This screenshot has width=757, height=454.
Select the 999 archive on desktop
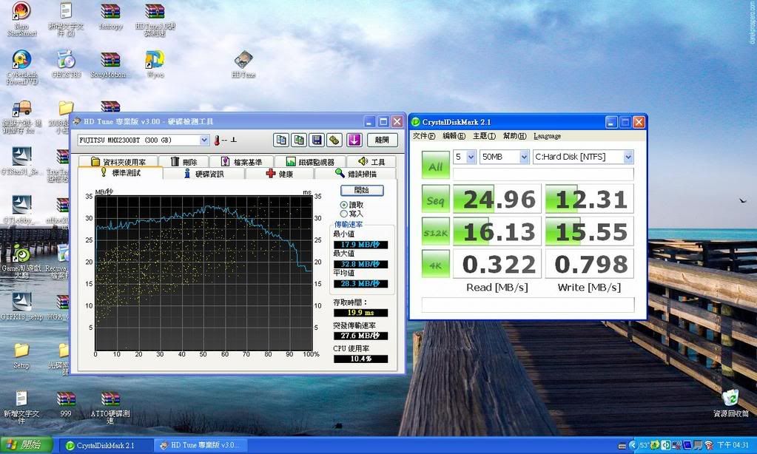point(66,404)
